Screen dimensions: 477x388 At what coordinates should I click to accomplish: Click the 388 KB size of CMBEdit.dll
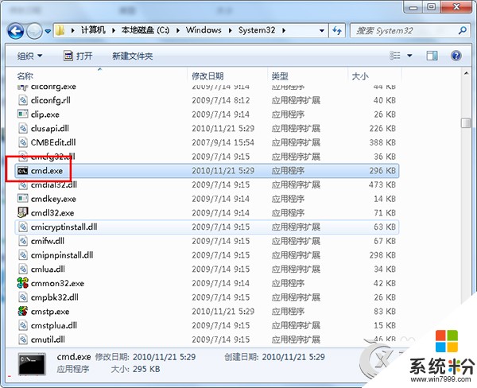click(x=382, y=142)
